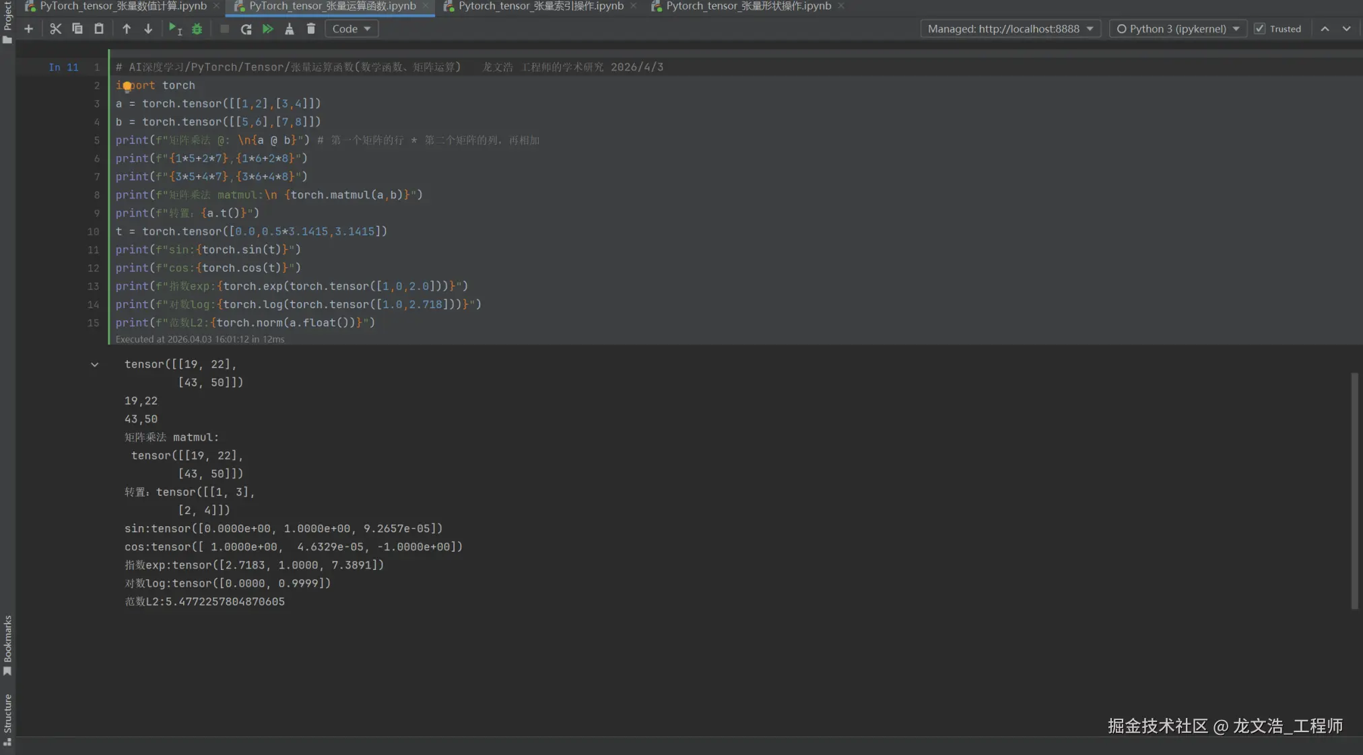This screenshot has height=755, width=1363.
Task: Open the Code cell type dropdown
Action: [351, 29]
